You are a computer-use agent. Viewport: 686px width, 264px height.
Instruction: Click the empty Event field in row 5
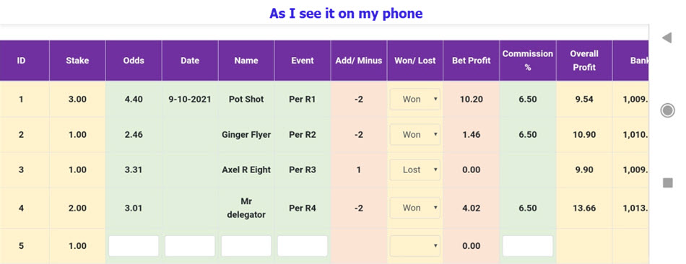pyautogui.click(x=303, y=246)
